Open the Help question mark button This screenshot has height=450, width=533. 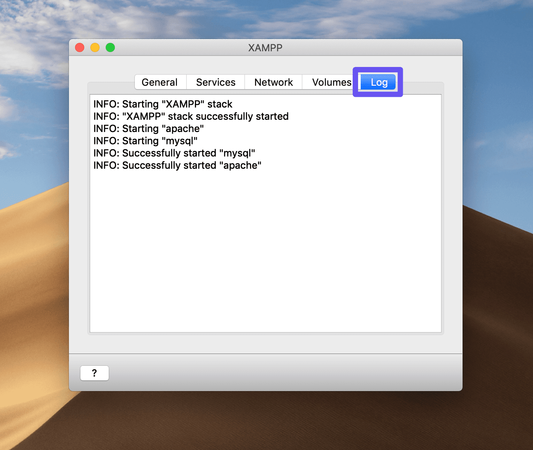[94, 373]
